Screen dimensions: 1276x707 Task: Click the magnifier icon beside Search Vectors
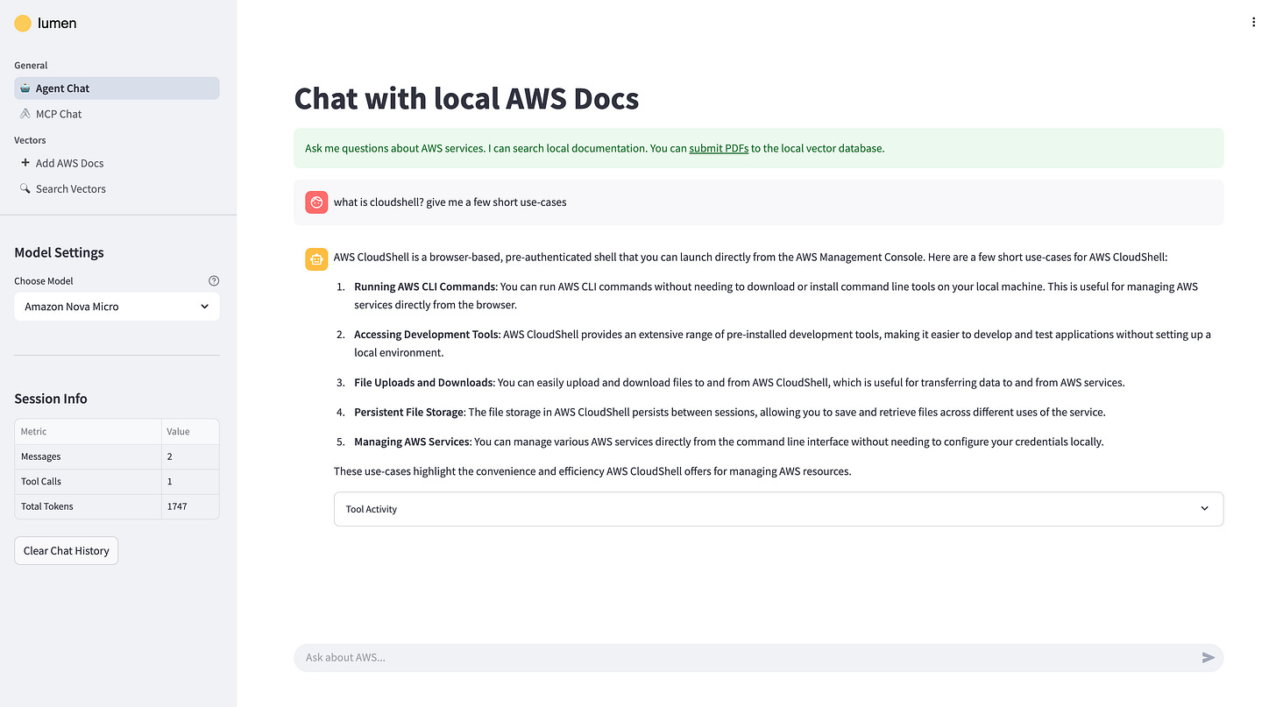point(25,188)
